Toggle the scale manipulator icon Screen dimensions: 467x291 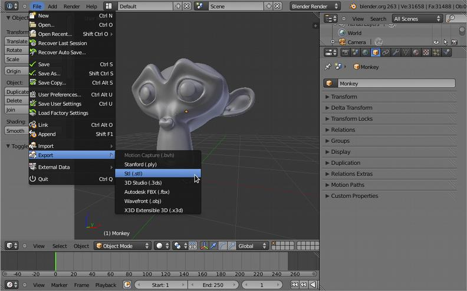click(x=232, y=246)
